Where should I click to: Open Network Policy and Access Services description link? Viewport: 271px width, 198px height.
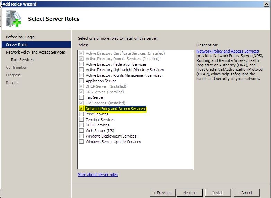227,51
